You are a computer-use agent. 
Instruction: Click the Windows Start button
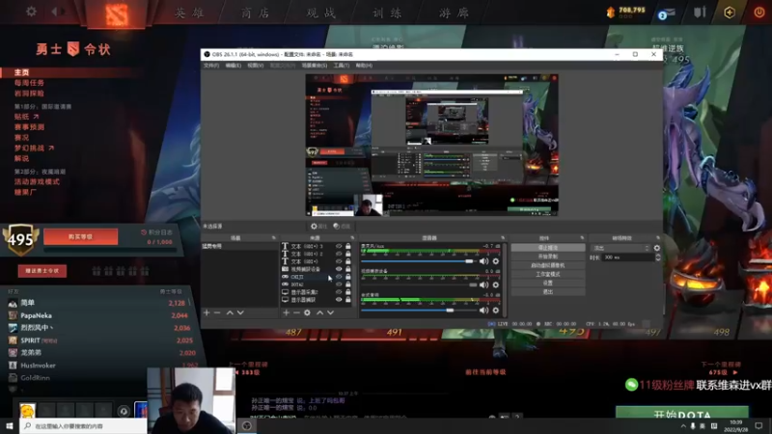(x=10, y=425)
